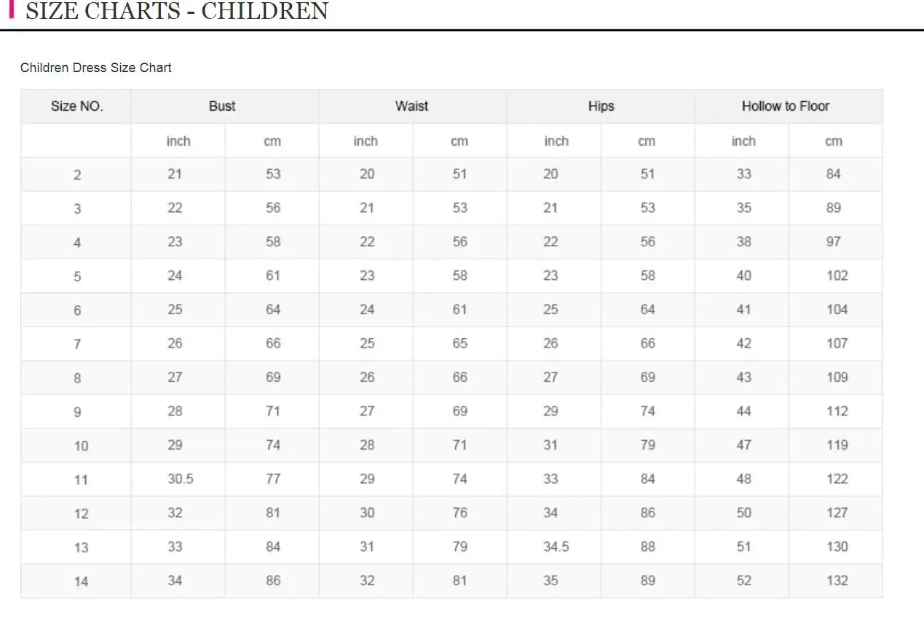Click the Bust column header
The height and width of the screenshot is (626, 924).
222,106
